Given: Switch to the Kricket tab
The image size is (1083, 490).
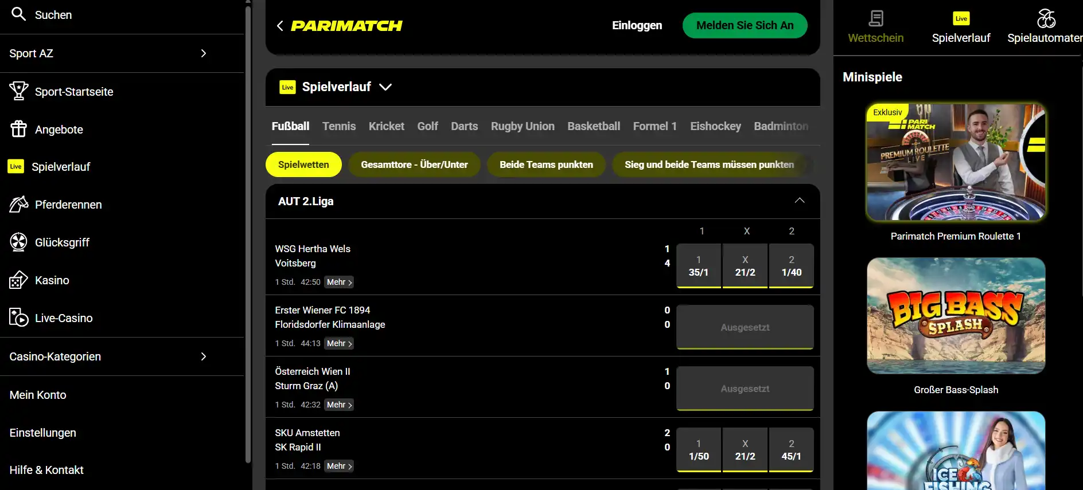Looking at the screenshot, I should pos(386,126).
